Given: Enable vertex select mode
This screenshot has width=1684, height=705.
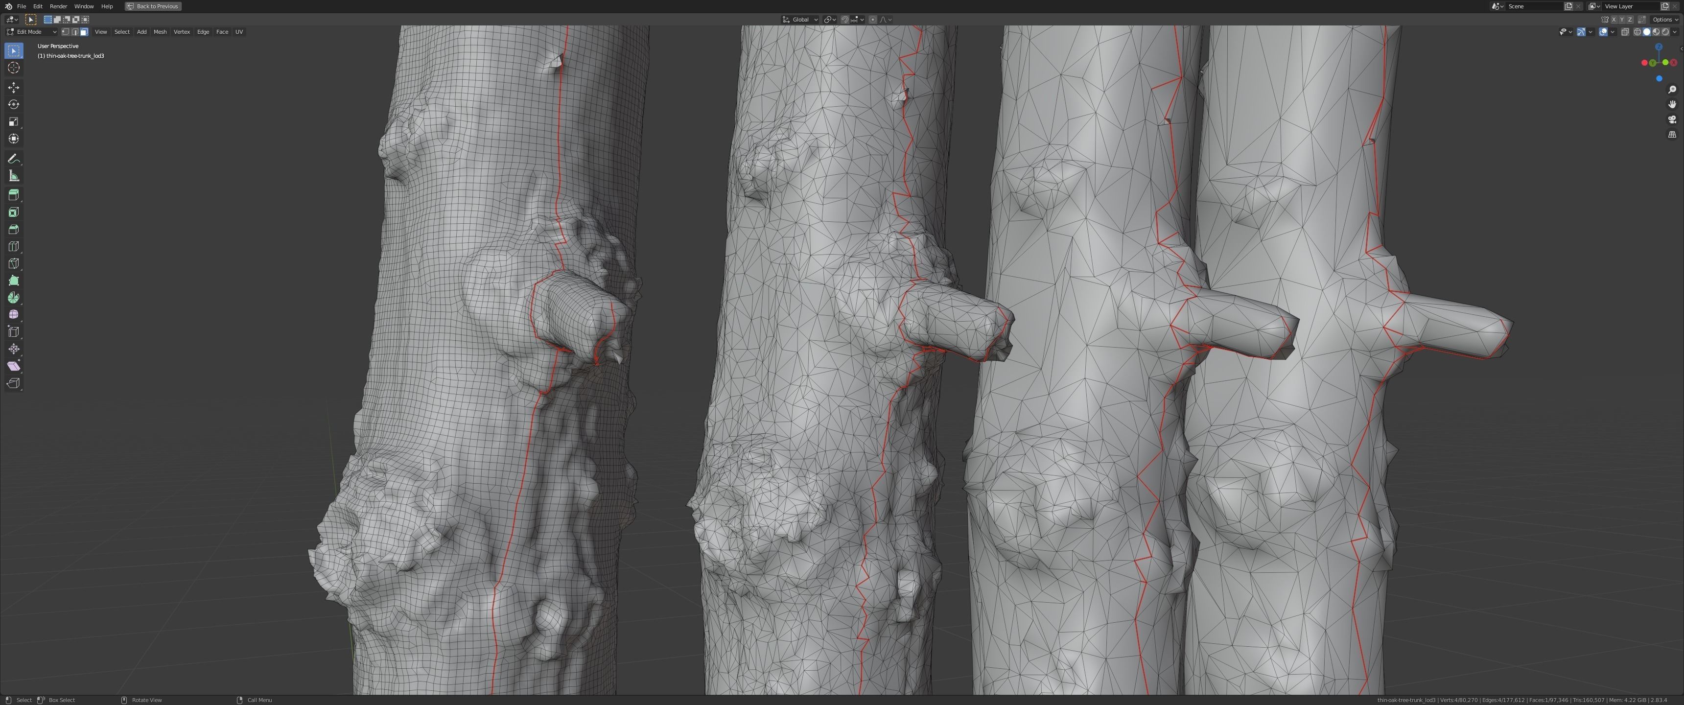Looking at the screenshot, I should (x=66, y=31).
